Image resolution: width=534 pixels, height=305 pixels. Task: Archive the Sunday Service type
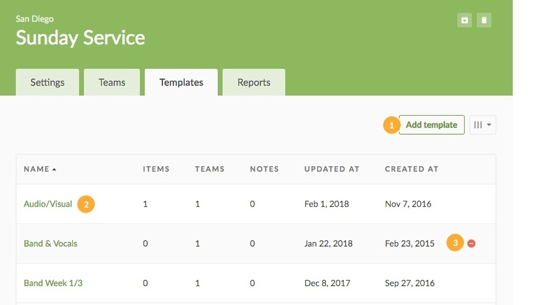[x=464, y=20]
